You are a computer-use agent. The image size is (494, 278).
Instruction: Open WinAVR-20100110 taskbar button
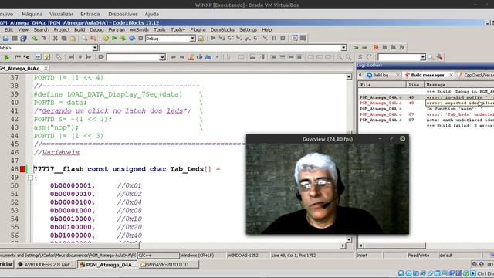[x=169, y=265]
